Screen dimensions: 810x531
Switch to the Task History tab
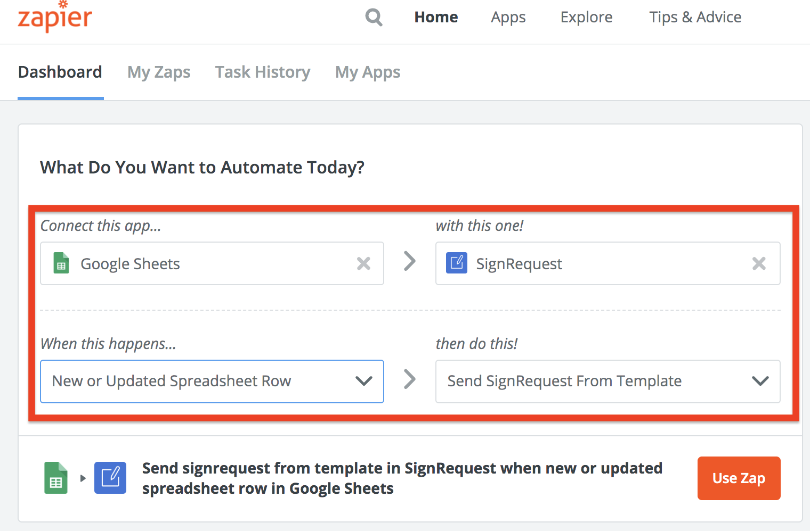(x=263, y=72)
